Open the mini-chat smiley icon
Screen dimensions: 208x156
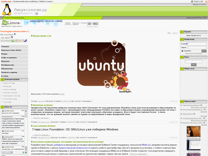click(x=26, y=152)
